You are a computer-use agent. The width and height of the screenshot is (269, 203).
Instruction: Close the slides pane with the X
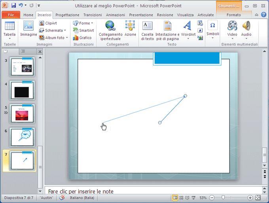[40, 51]
